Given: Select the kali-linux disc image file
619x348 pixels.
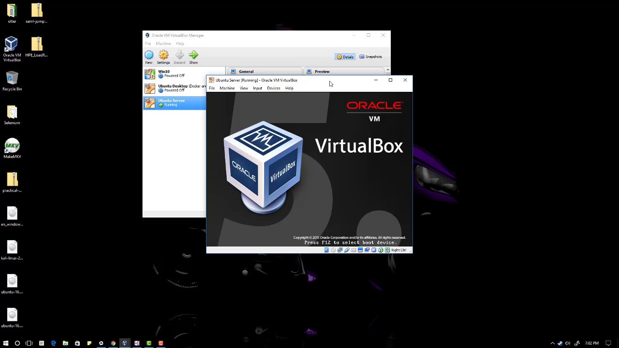Looking at the screenshot, I should pos(12,250).
